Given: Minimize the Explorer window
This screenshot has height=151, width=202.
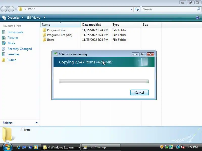Looking at the screenshot, I should point(183,3).
